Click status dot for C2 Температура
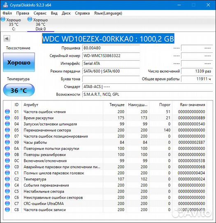Screen dimensions: 216x223 tap(7, 179)
